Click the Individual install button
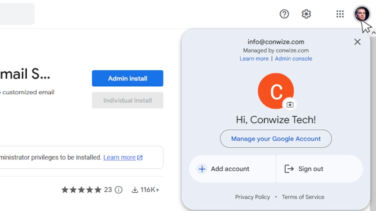This screenshot has width=376, height=211. pyautogui.click(x=127, y=100)
